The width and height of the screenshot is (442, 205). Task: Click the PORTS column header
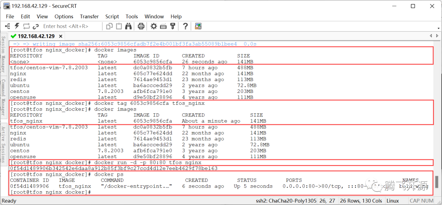[x=294, y=180]
